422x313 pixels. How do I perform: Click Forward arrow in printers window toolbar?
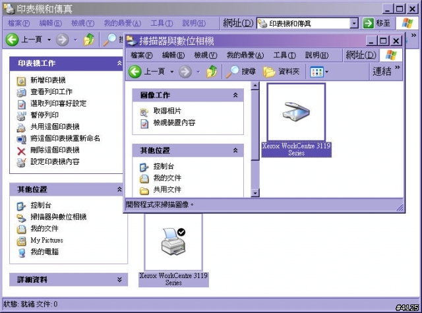coord(63,40)
